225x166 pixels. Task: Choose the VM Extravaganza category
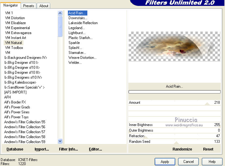tap(18, 33)
